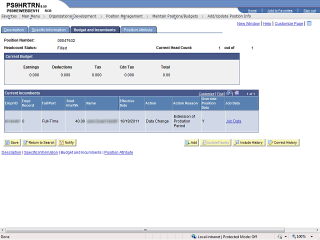Screen dimensions: 320x240
Task: Click the Sign out link
Action: 309,10
